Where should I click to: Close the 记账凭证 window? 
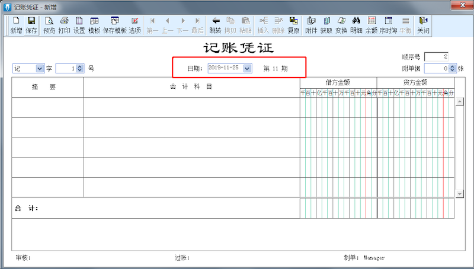[462, 5]
